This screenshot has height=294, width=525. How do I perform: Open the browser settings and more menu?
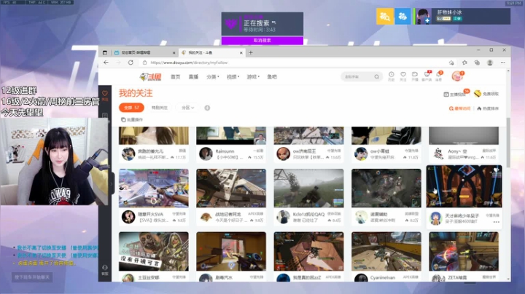tap(502, 63)
